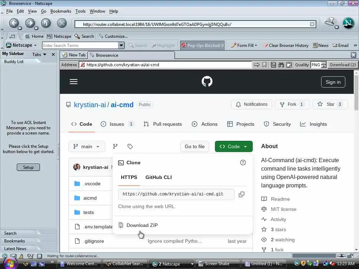Click the binoculars find icon in Browservice bar
The width and height of the screenshot is (359, 269).
pyautogui.click(x=281, y=65)
